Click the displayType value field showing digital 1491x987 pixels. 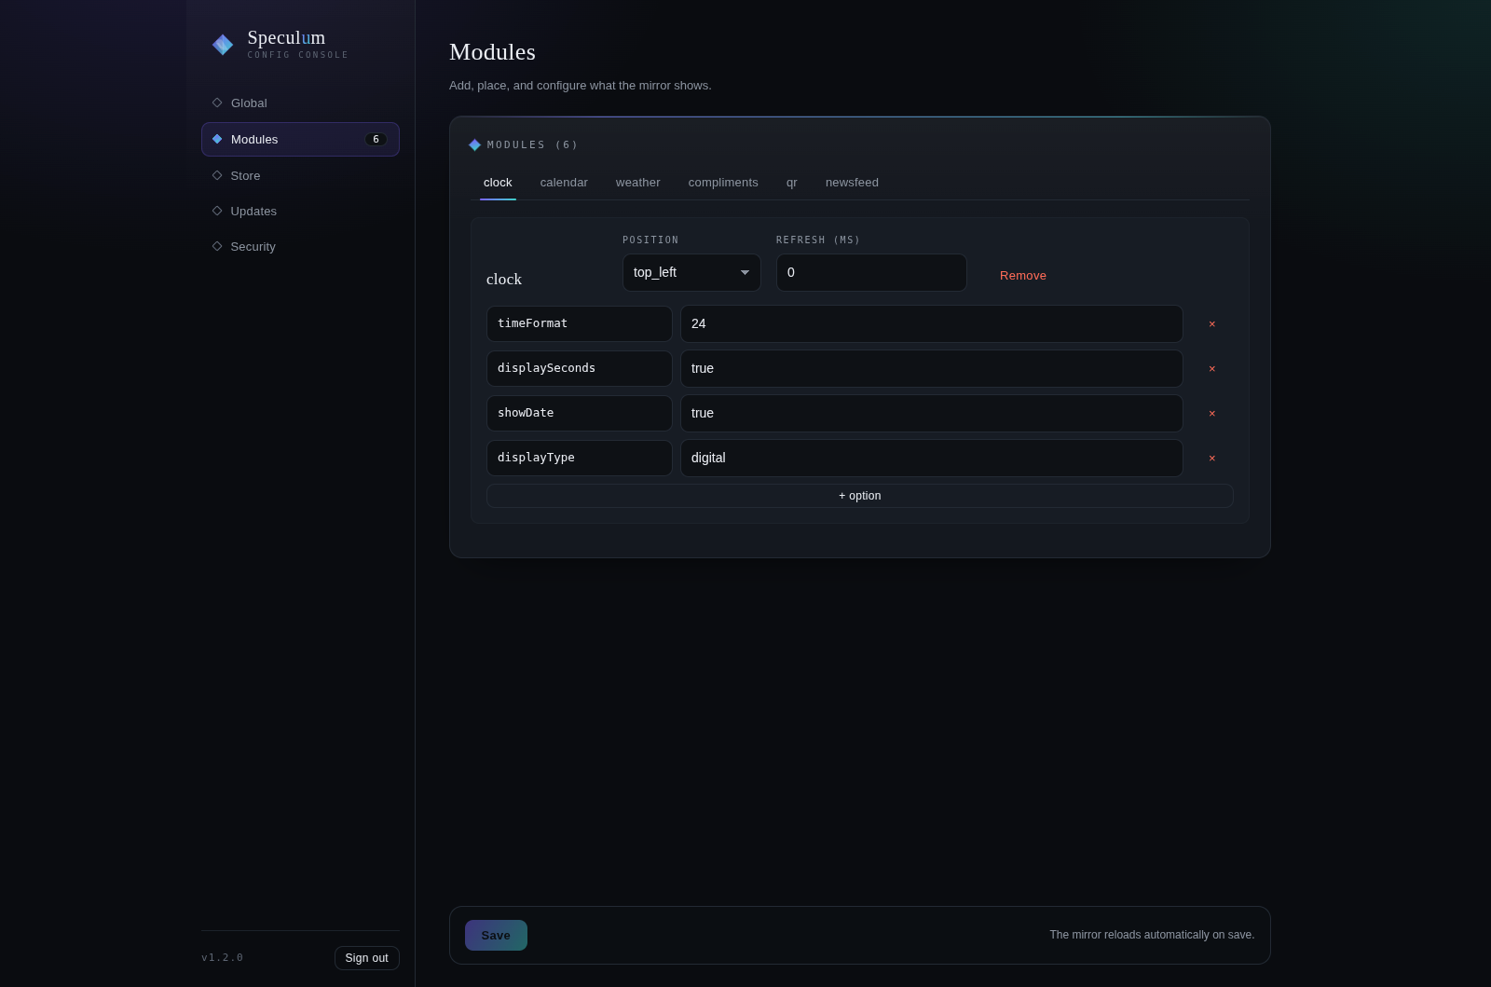(932, 458)
